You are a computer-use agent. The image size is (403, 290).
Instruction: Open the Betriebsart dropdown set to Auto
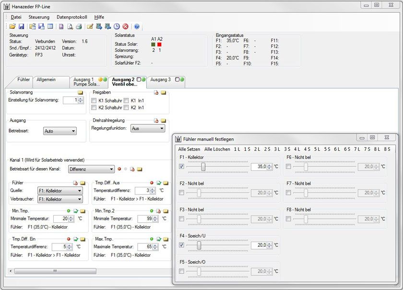[59, 131]
